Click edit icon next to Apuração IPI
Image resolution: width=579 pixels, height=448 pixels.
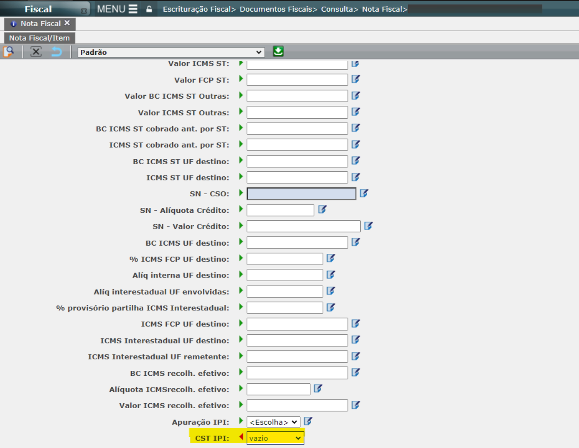click(308, 421)
